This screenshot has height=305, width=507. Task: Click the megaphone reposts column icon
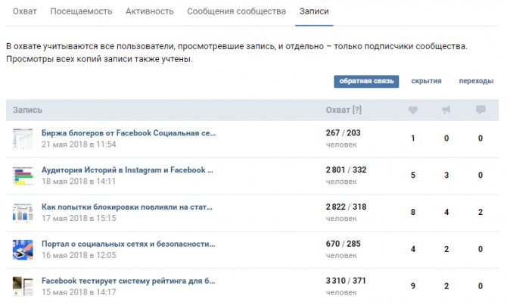pos(446,110)
